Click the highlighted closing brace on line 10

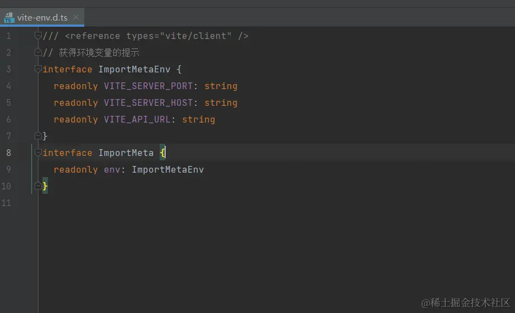(45, 186)
